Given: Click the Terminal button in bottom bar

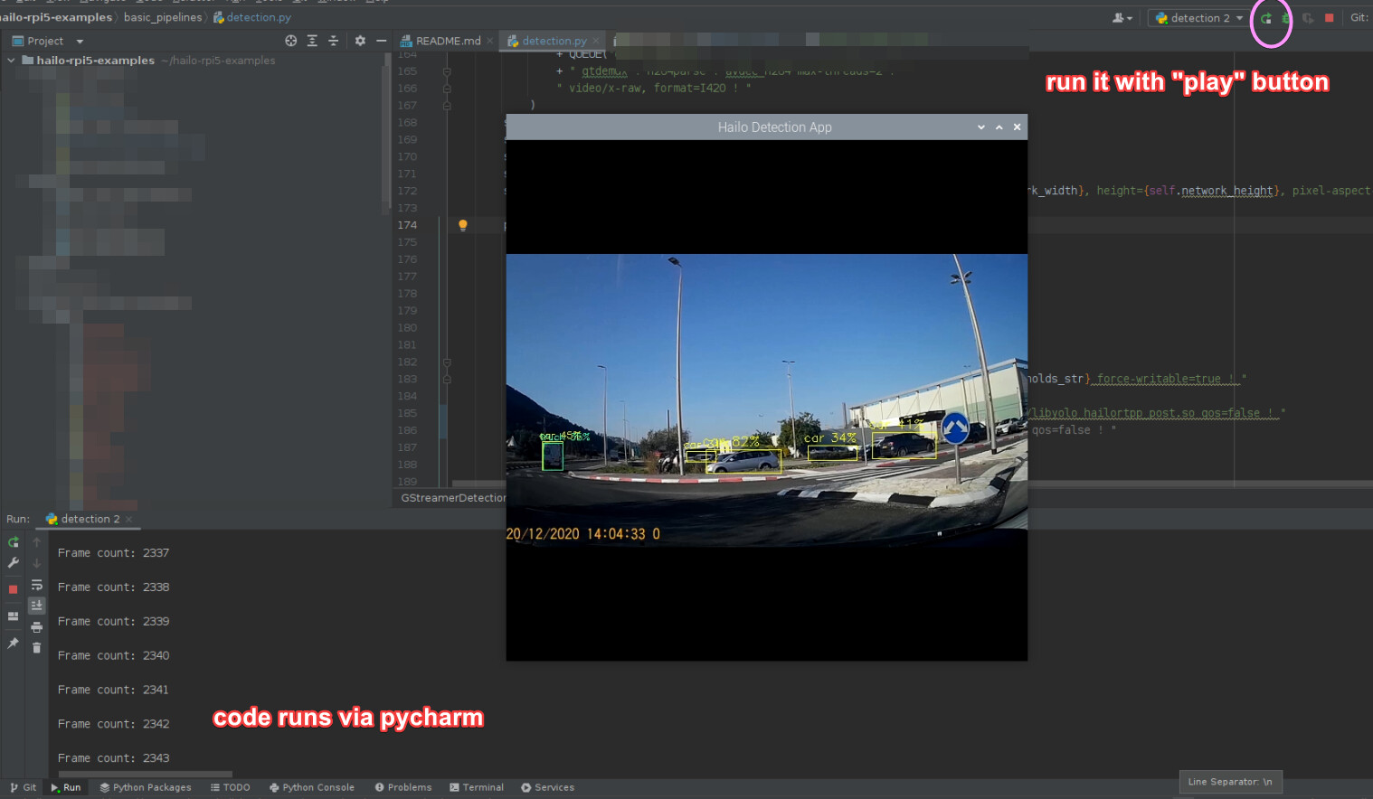Looking at the screenshot, I should click(476, 787).
